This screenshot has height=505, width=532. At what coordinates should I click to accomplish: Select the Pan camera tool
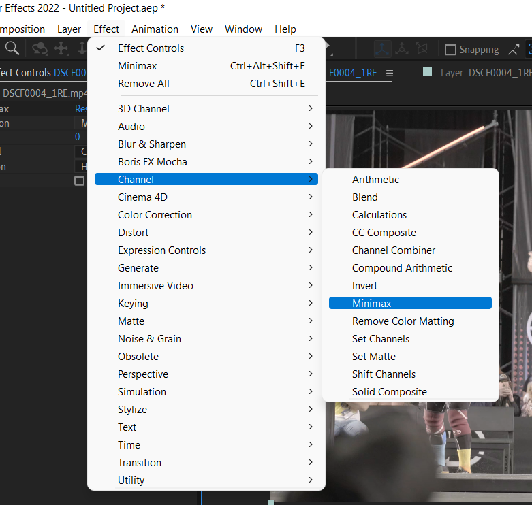(x=61, y=48)
